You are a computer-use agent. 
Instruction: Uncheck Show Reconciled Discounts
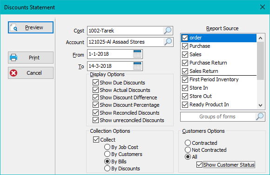click(95, 113)
